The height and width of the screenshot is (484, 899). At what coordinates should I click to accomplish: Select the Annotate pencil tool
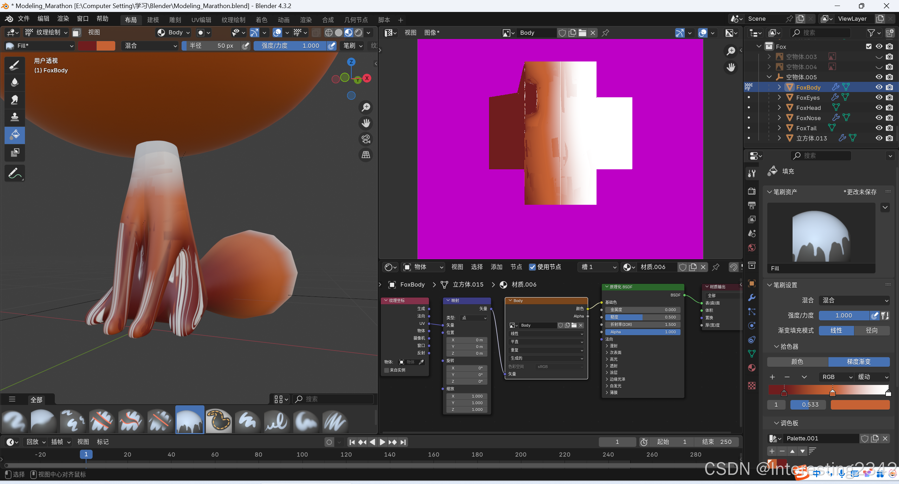(x=15, y=173)
